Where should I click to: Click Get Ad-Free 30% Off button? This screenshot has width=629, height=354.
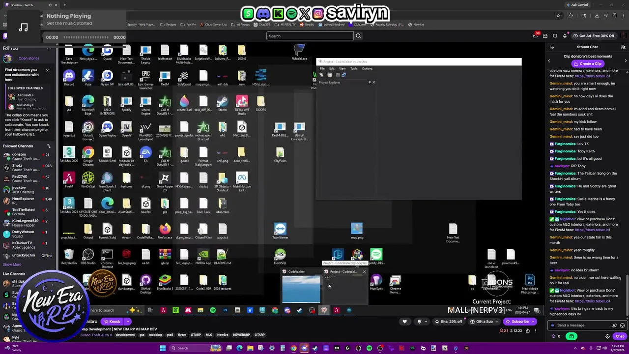tap(594, 36)
